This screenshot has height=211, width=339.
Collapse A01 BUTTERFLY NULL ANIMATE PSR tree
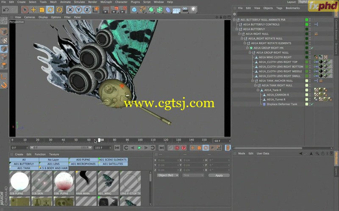pos(234,19)
